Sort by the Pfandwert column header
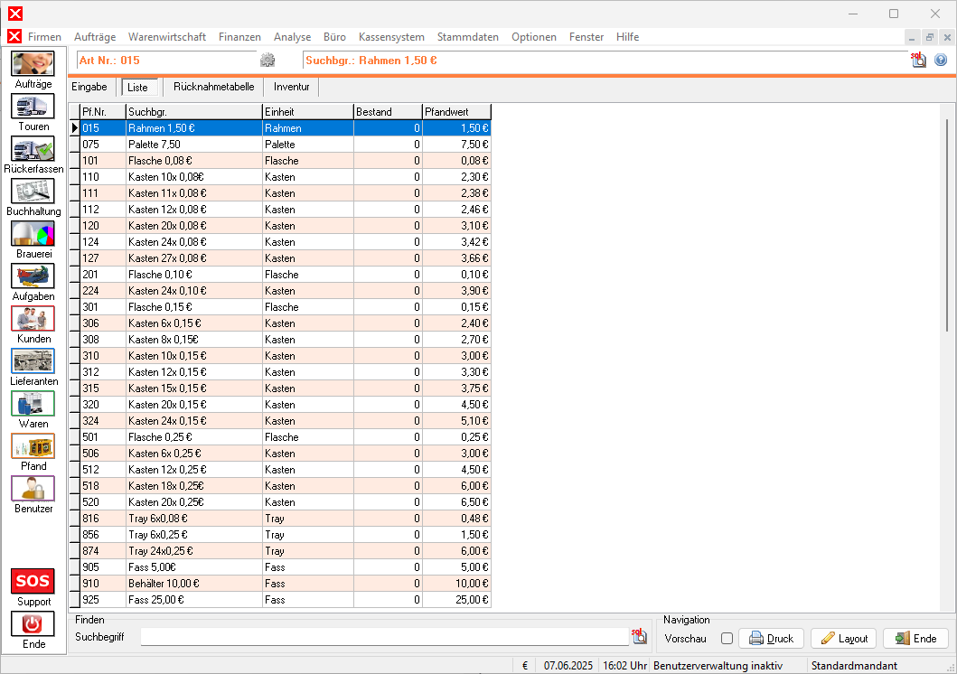The width and height of the screenshot is (957, 674). (456, 111)
